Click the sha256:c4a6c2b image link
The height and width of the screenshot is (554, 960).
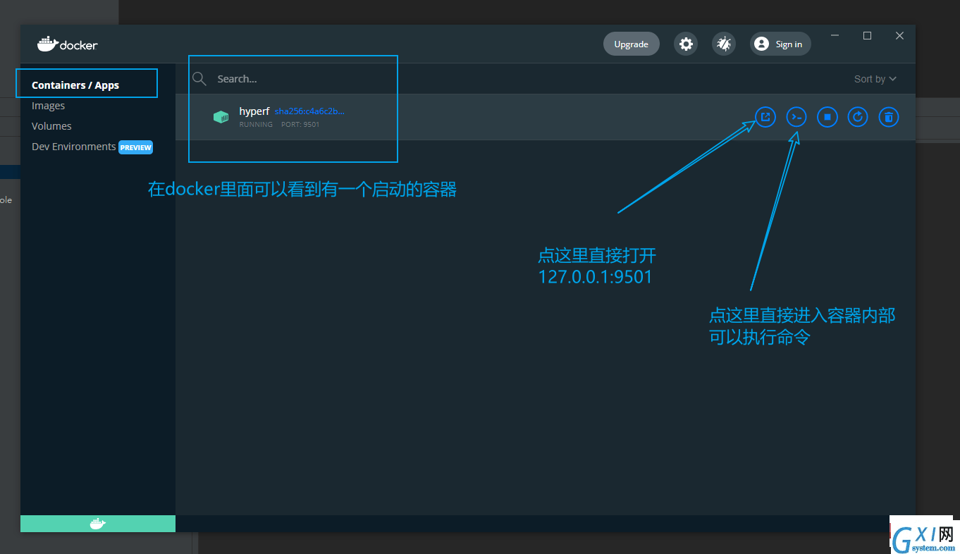coord(309,111)
